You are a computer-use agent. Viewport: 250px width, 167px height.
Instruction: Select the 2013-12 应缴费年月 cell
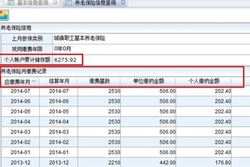[x=20, y=162]
